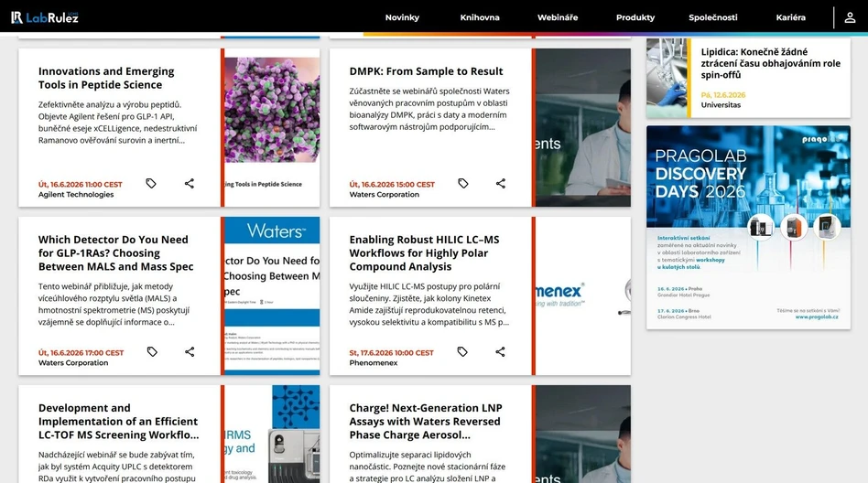Tag the Which Detector GLP-1RAs webinar

(152, 351)
